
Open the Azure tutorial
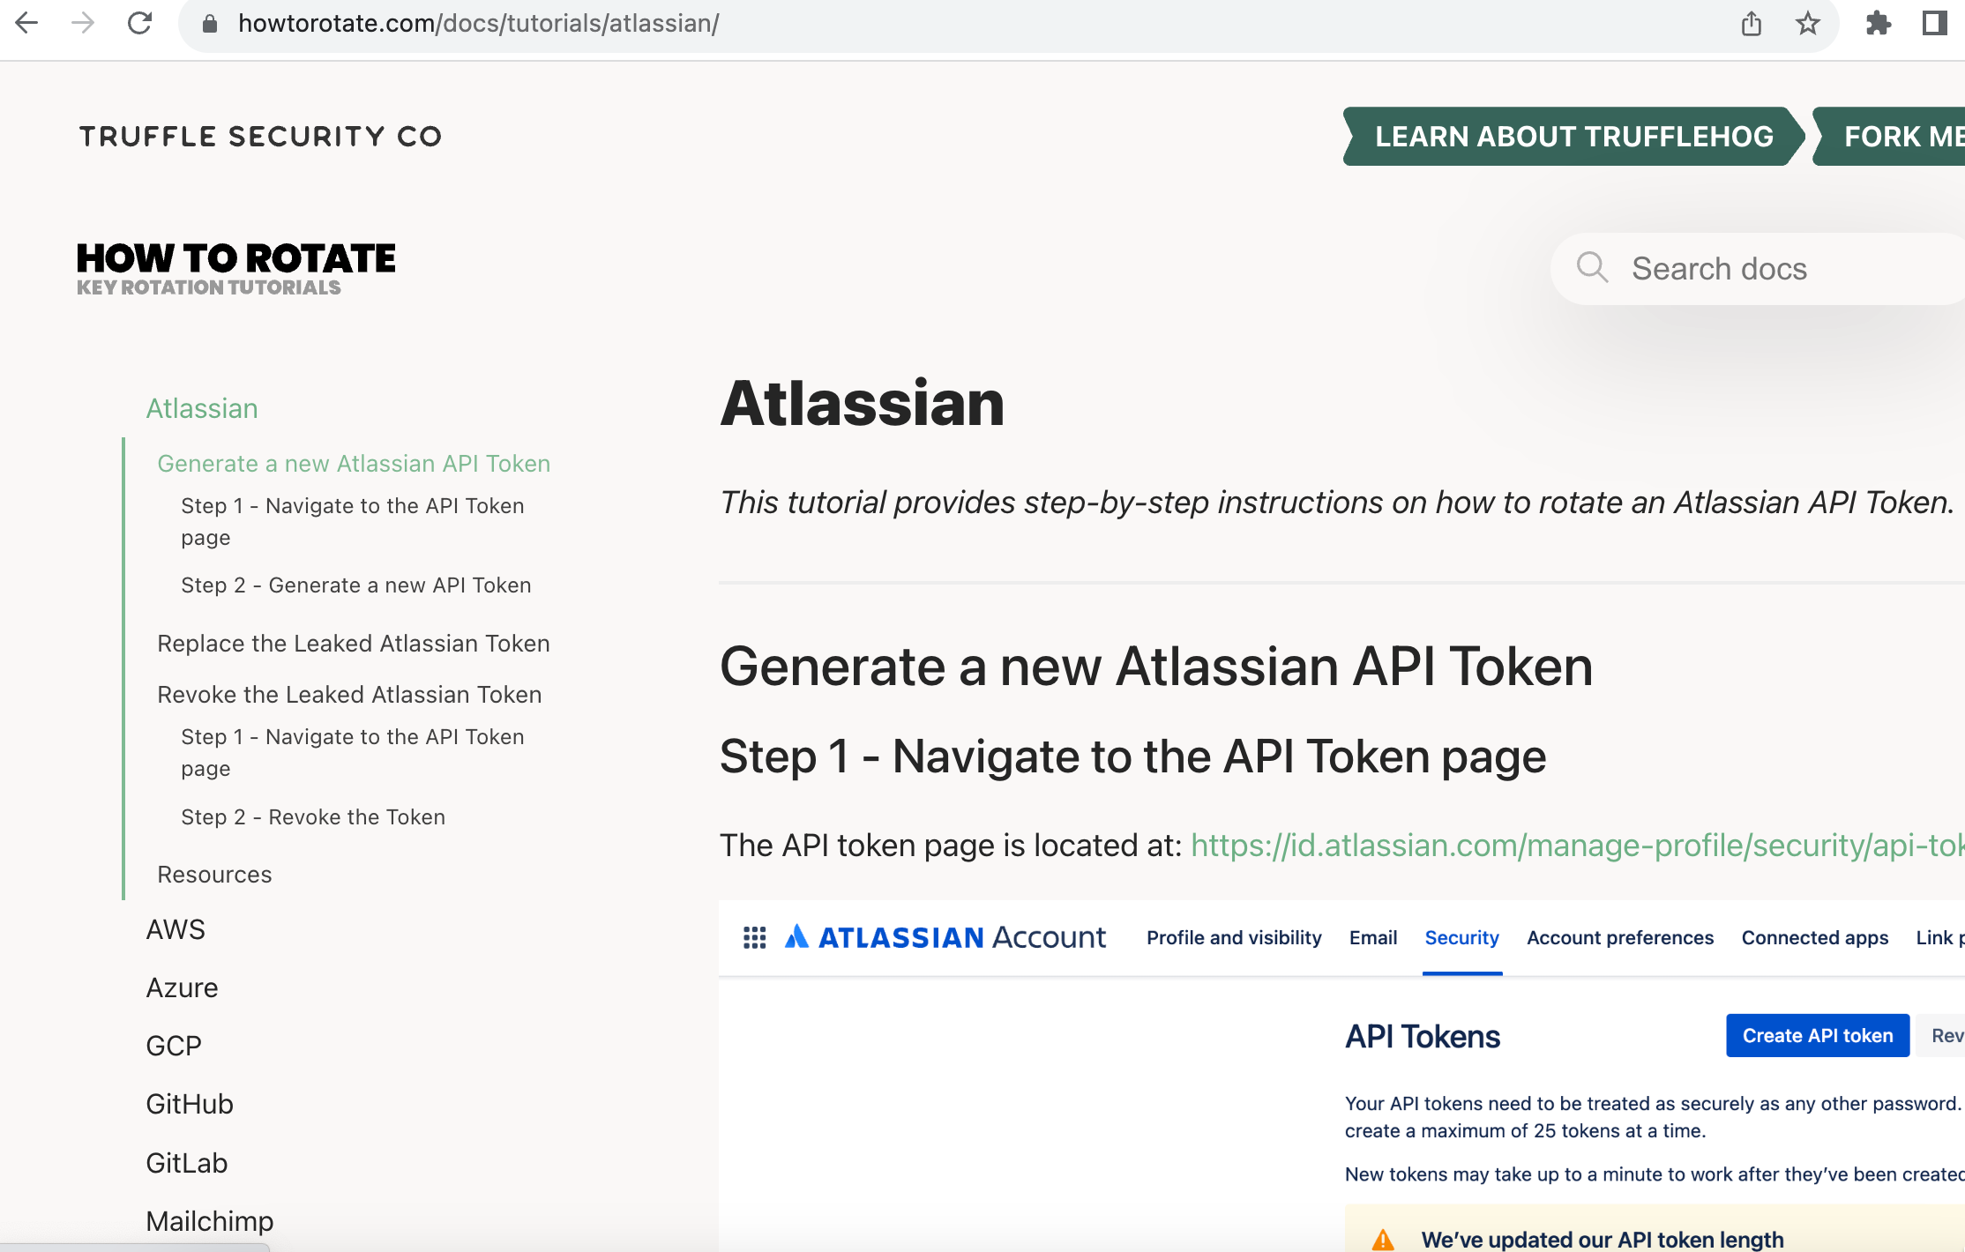tap(182, 987)
